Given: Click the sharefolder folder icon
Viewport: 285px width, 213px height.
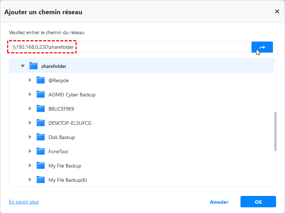Looking at the screenshot, I should [x=33, y=66].
